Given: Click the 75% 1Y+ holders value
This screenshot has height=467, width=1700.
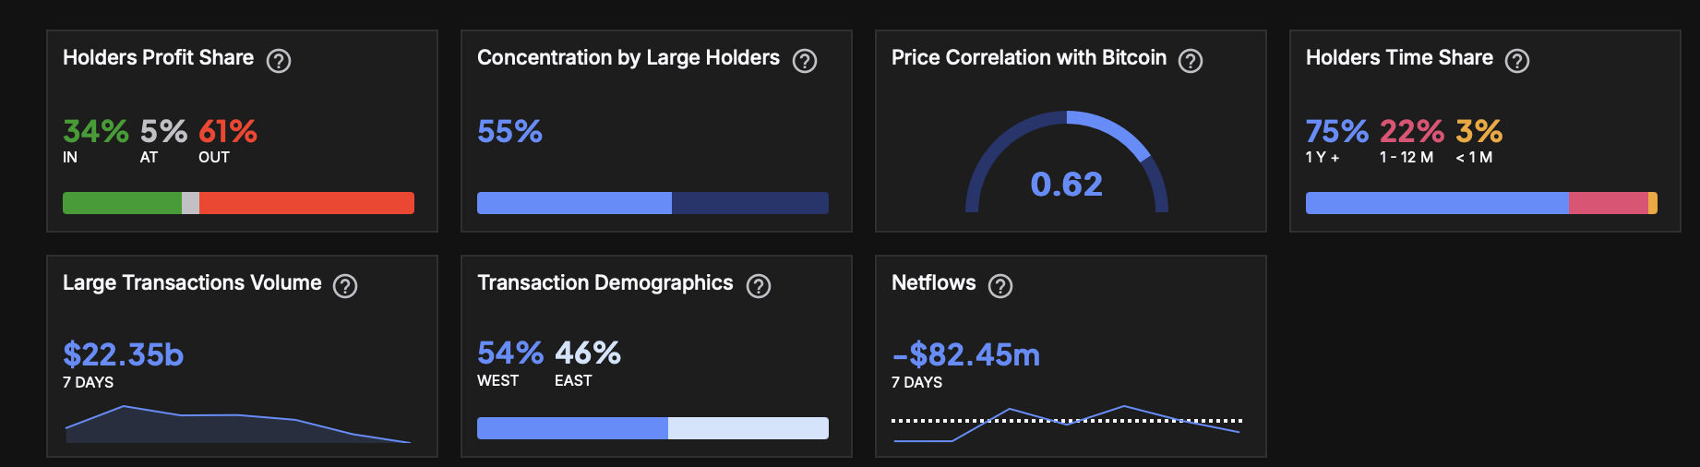Looking at the screenshot, I should (x=1336, y=131).
